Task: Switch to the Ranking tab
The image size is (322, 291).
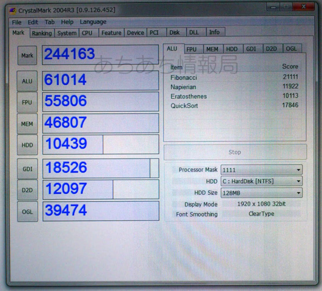Action: 42,33
